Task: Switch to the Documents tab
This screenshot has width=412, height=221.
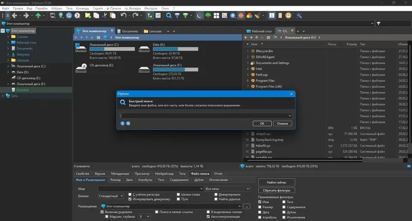Action: click(128, 31)
